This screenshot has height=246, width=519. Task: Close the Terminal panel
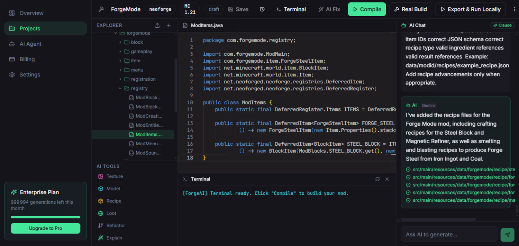pyautogui.click(x=387, y=179)
